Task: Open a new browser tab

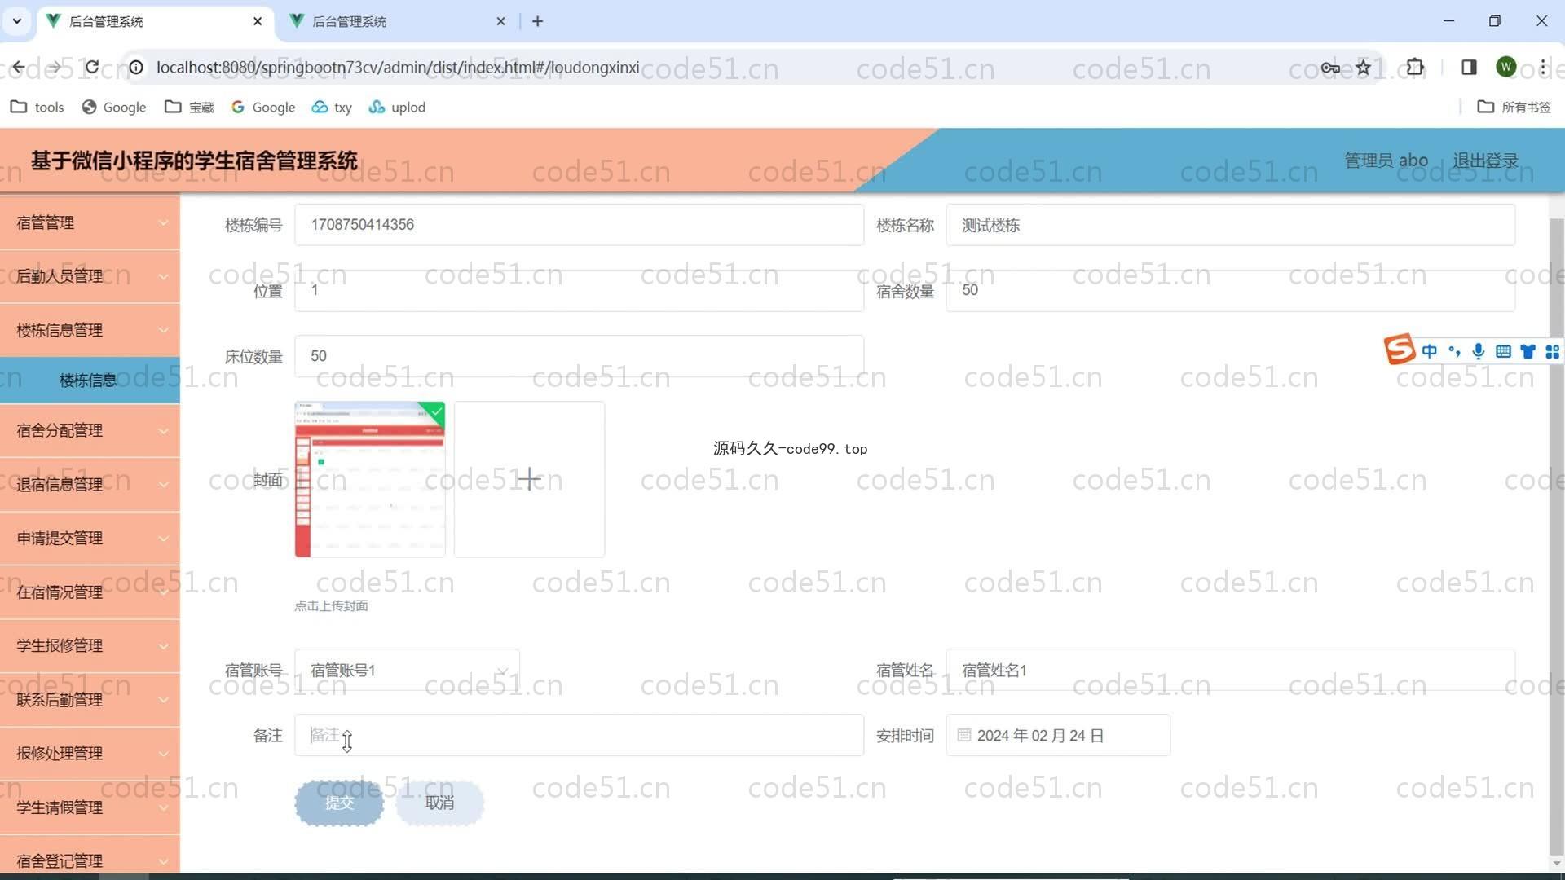Action: [537, 21]
